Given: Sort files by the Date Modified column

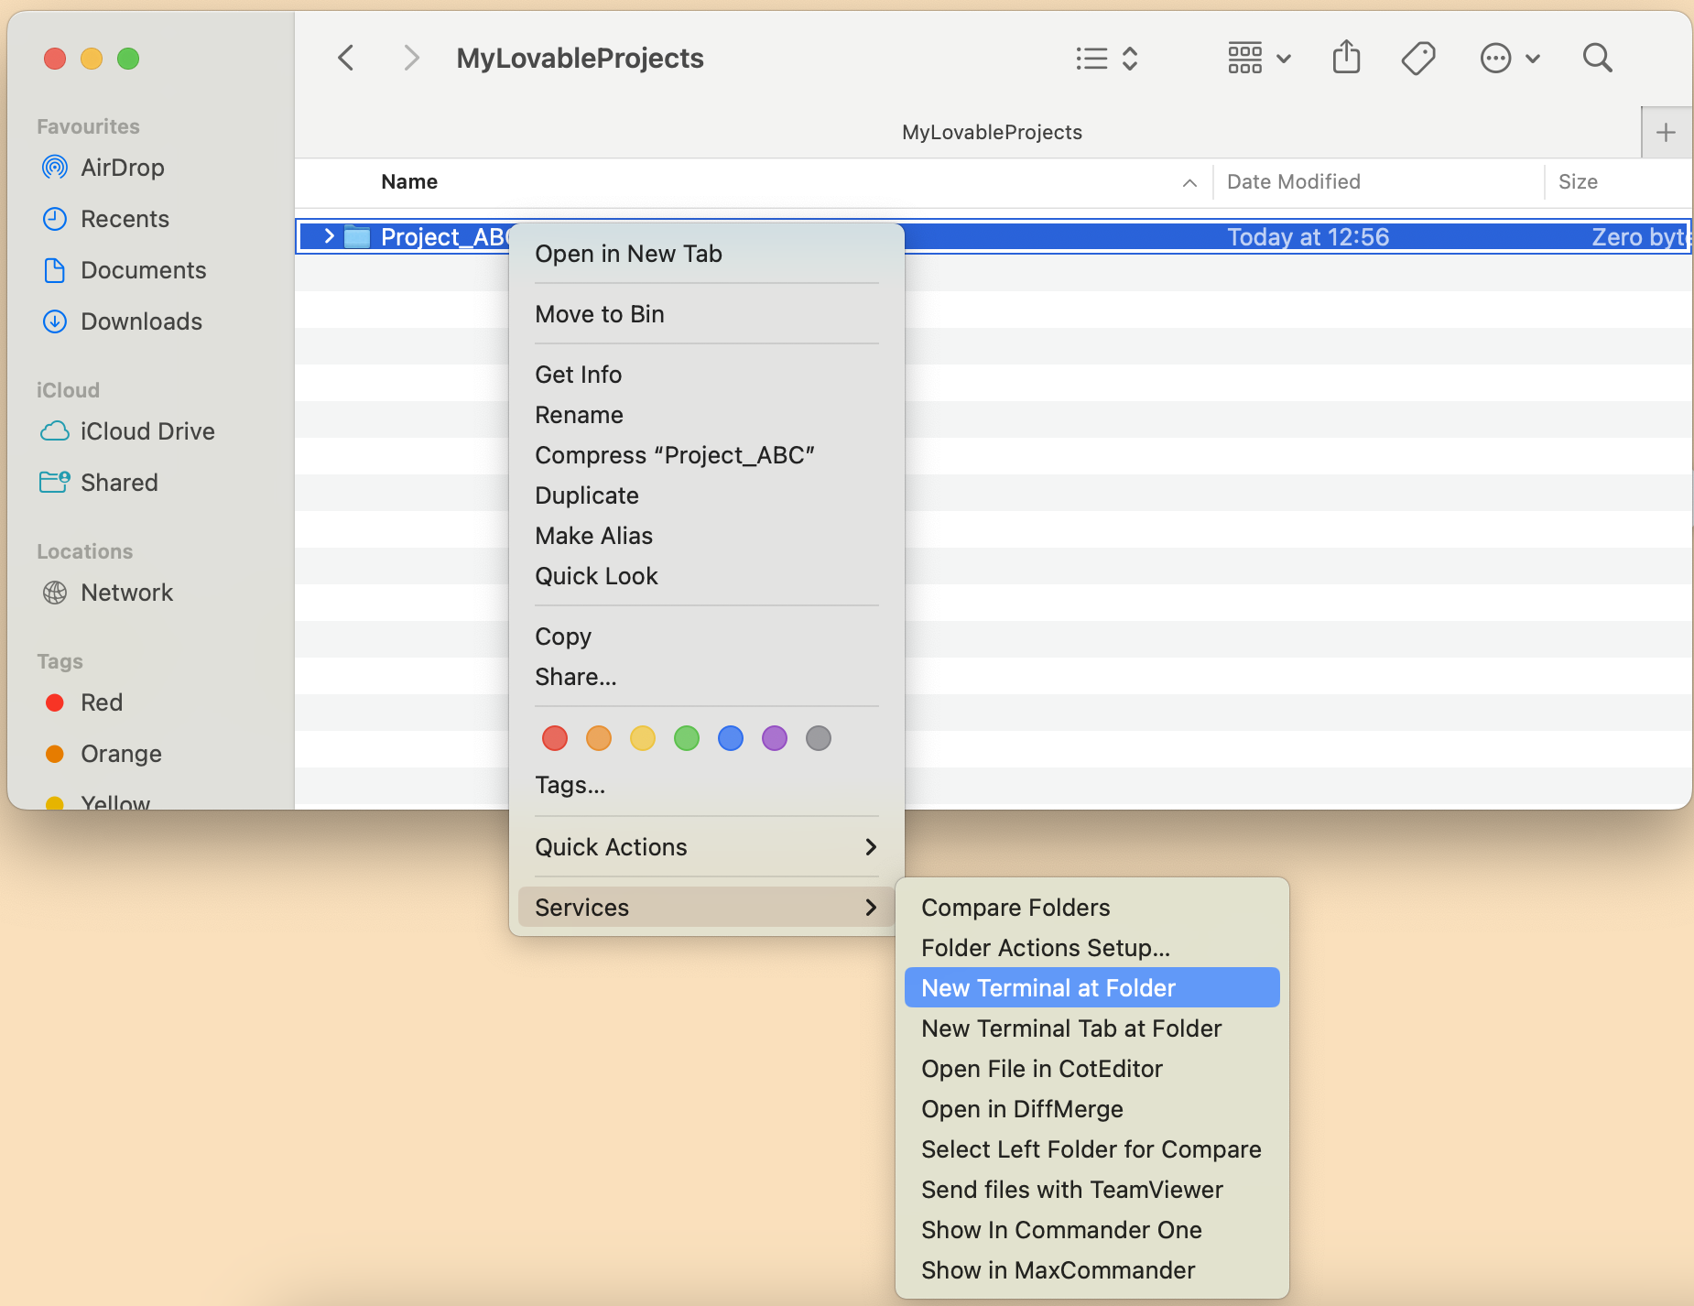Looking at the screenshot, I should [x=1293, y=181].
